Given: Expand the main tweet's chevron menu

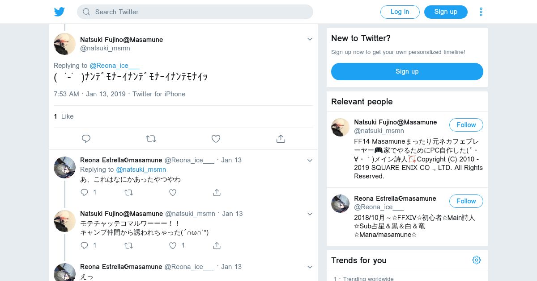Looking at the screenshot, I should click(310, 39).
